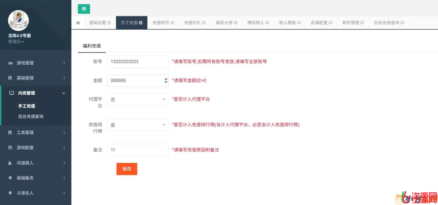The width and height of the screenshot is (438, 205).
Task: Click the star icon beside 商城集市
Action: 10,178
